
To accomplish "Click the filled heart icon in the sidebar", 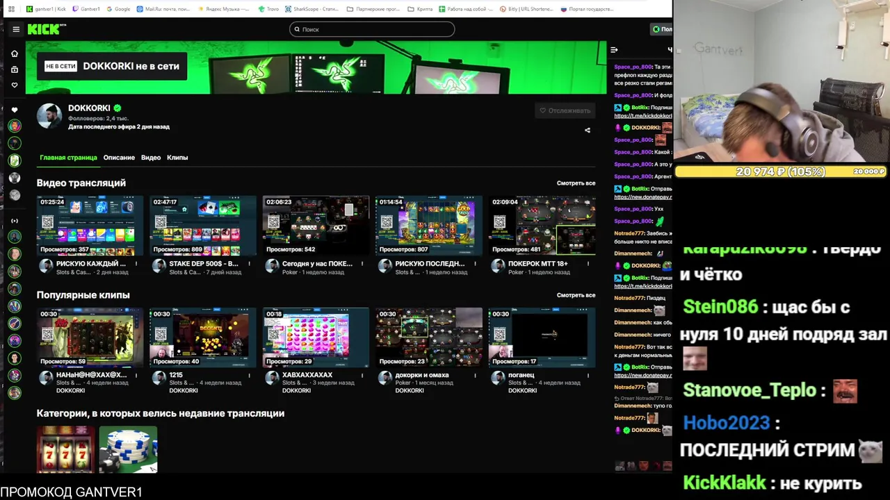I will click(x=15, y=110).
